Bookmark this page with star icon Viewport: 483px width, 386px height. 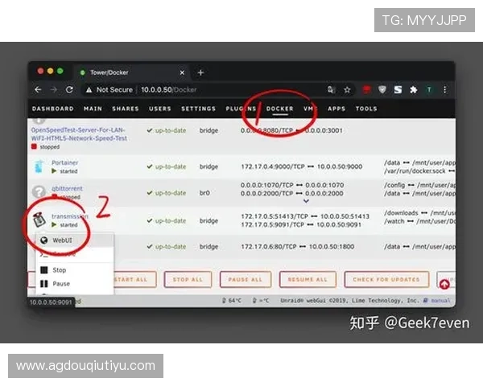347,90
